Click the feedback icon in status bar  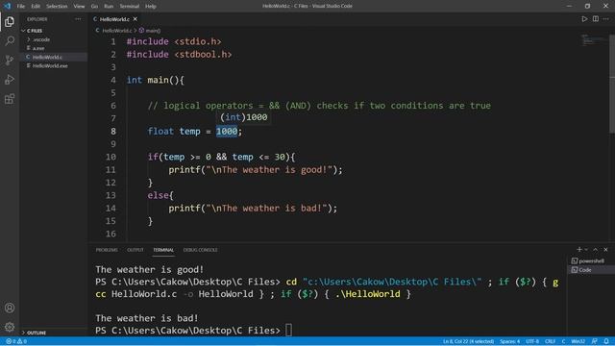595,341
